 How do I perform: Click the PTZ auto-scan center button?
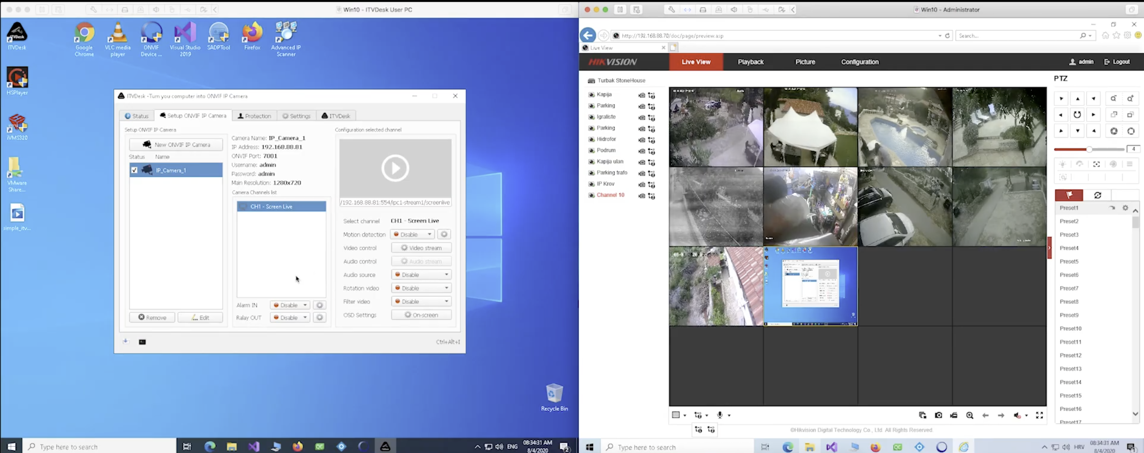[x=1077, y=115]
